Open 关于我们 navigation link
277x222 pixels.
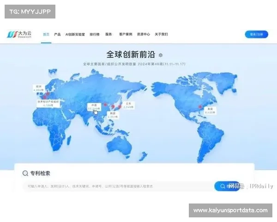[x=161, y=34]
